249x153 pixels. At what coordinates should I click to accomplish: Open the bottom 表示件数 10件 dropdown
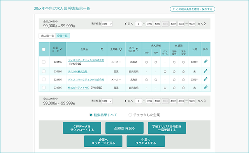pos(107,101)
